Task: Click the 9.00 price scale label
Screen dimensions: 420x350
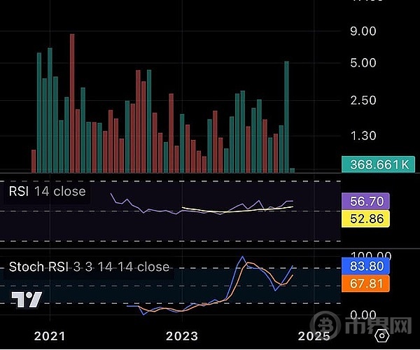Action: [x=363, y=31]
